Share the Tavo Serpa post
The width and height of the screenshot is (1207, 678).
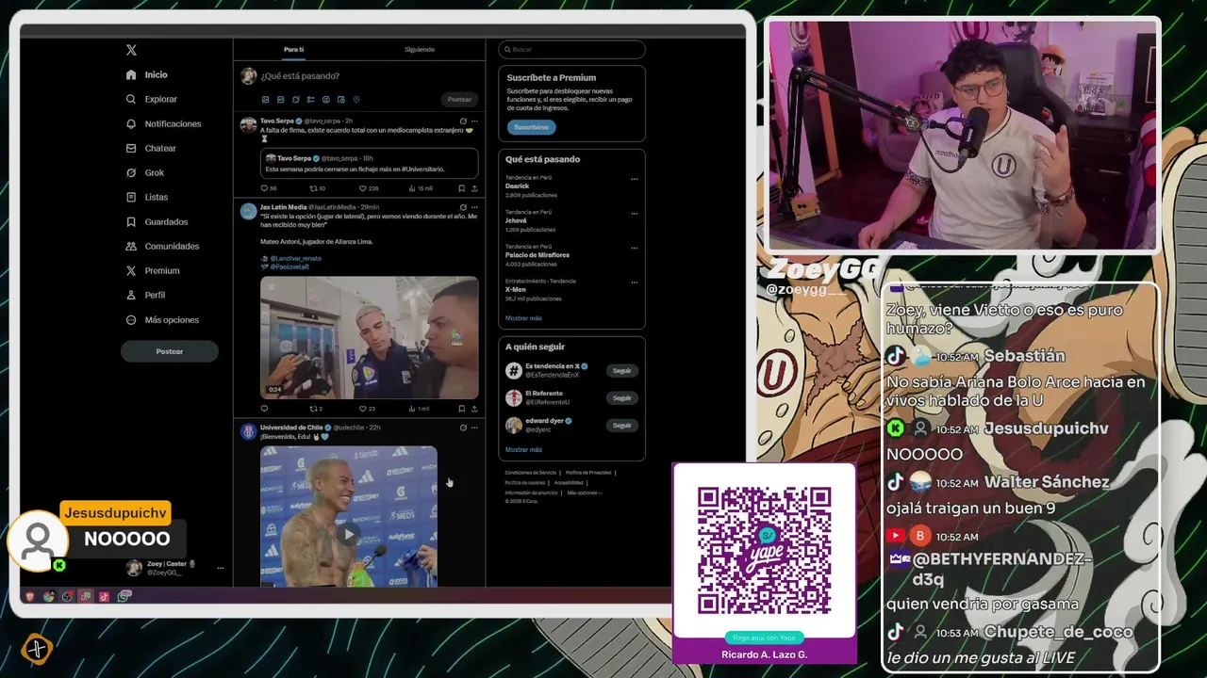474,188
